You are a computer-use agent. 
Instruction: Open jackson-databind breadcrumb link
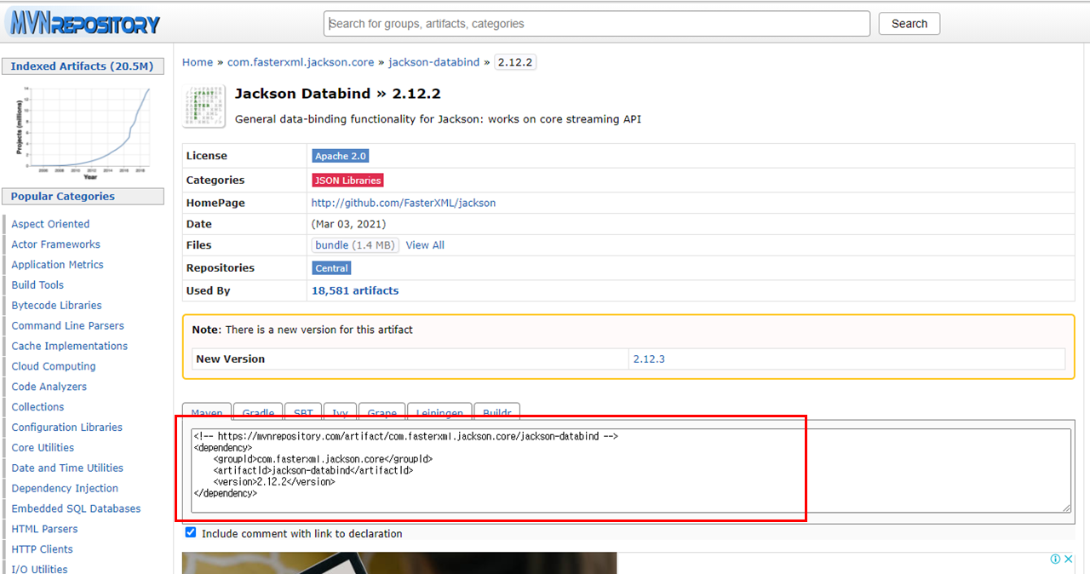pyautogui.click(x=434, y=62)
